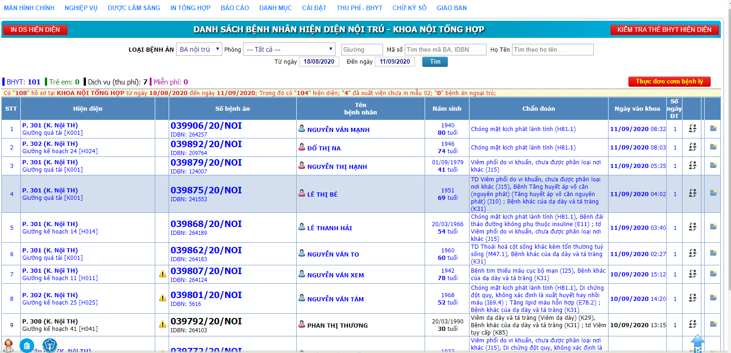Viewport: 731px width, 353px height.
Task: Open the Loại bệnh án dropdown
Action: click(x=199, y=49)
